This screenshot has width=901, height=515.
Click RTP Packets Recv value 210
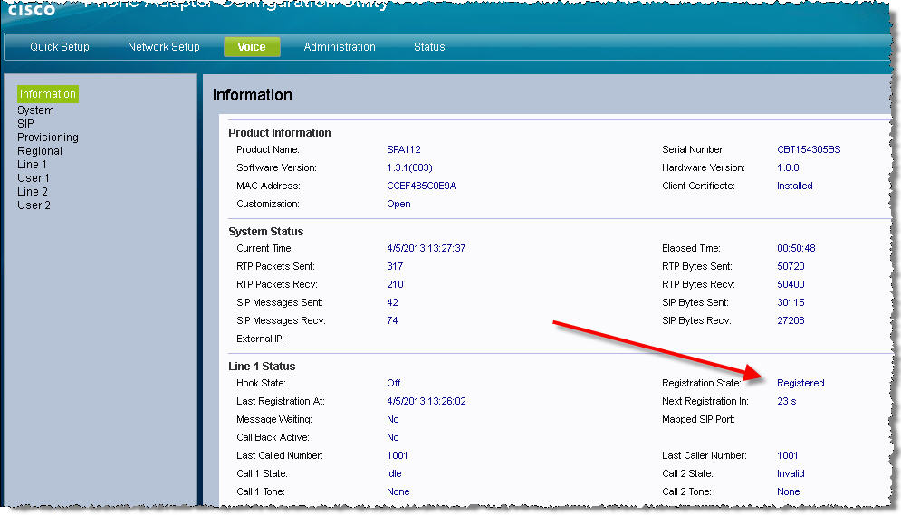click(x=396, y=284)
